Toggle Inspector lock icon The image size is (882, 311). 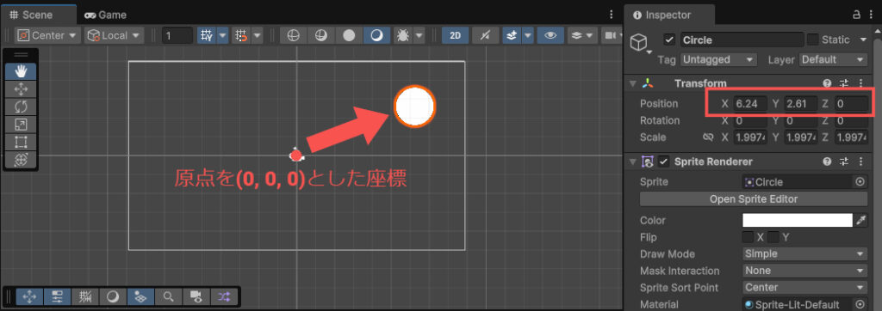(857, 15)
